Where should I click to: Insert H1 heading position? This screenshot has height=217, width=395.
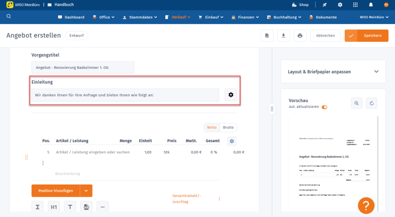click(x=54, y=207)
